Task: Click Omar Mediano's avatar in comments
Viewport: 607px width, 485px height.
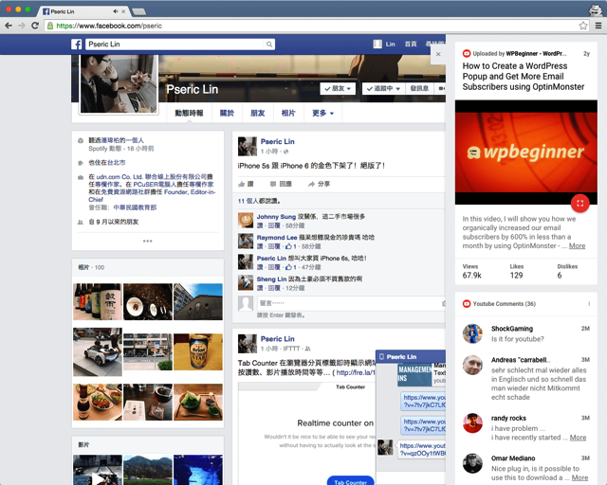Action: [472, 463]
